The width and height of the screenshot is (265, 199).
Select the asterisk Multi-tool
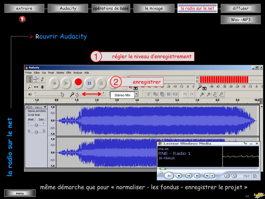(x=42, y=87)
